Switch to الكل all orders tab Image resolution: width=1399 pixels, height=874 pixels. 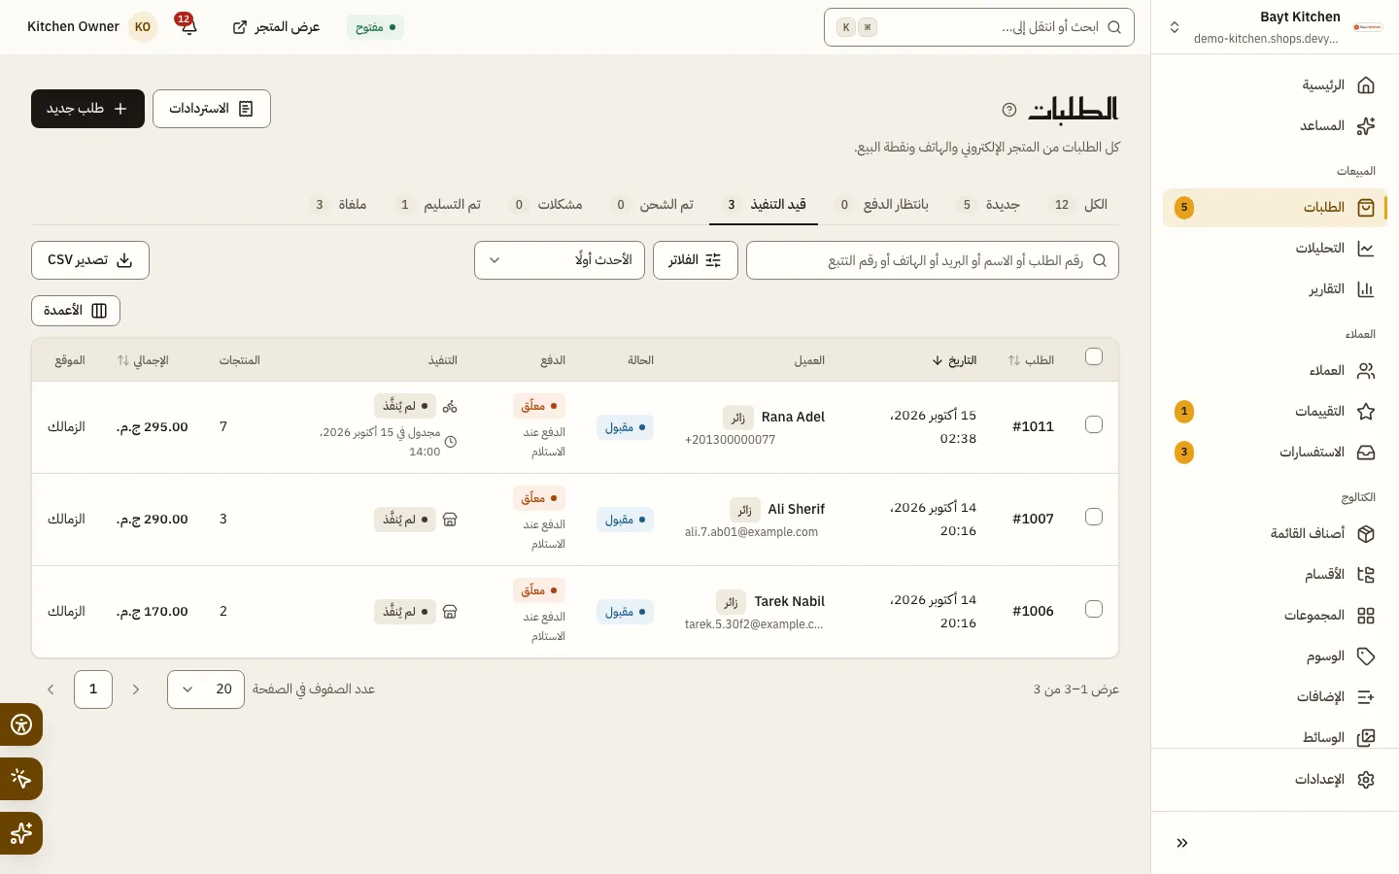(x=1080, y=205)
